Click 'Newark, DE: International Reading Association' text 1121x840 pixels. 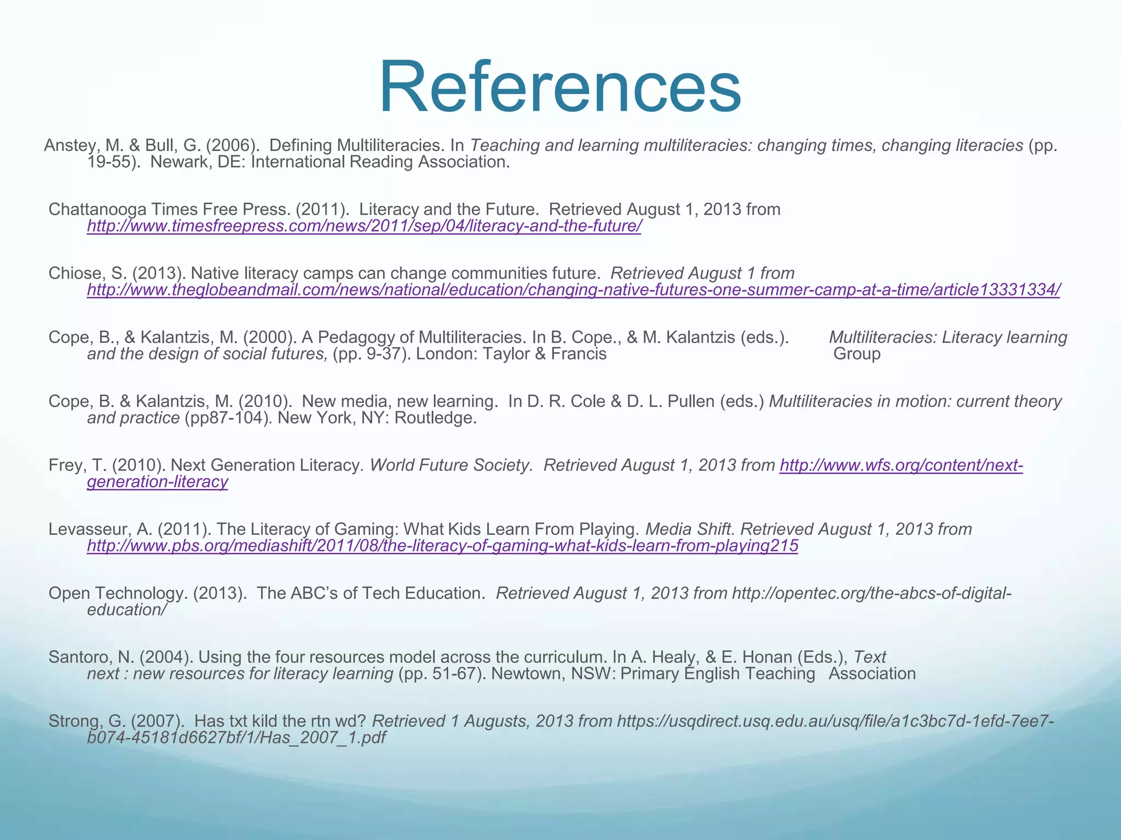[330, 162]
